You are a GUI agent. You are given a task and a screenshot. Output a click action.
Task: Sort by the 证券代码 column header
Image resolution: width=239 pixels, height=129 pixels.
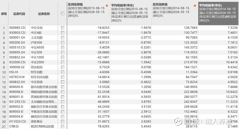coord(19,14)
